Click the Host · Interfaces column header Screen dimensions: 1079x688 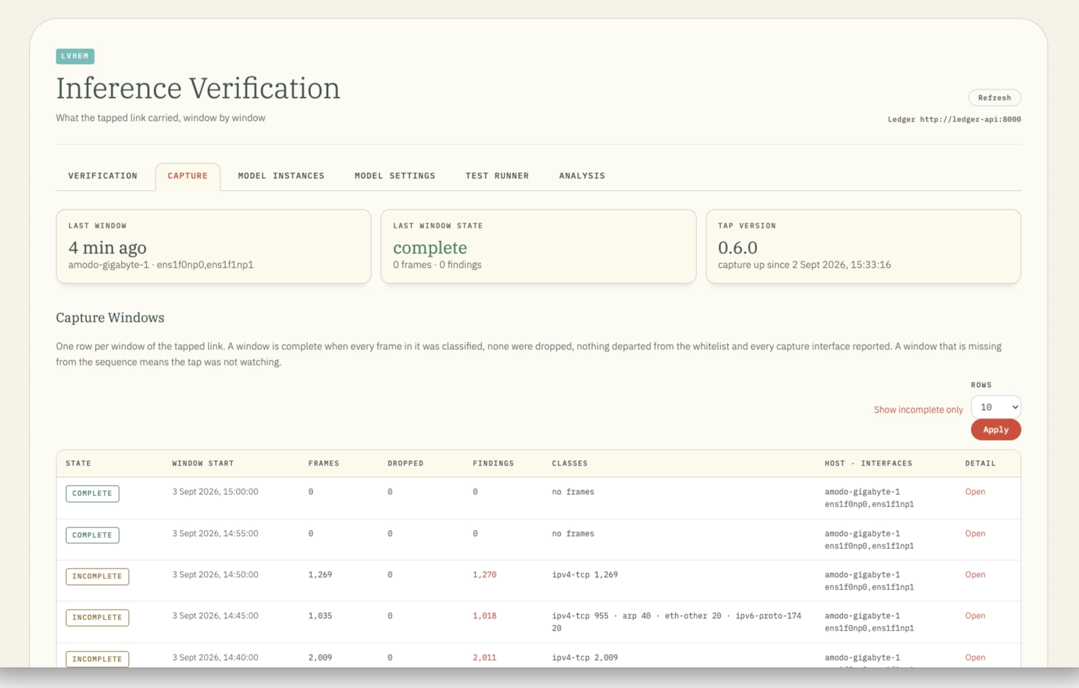(868, 463)
